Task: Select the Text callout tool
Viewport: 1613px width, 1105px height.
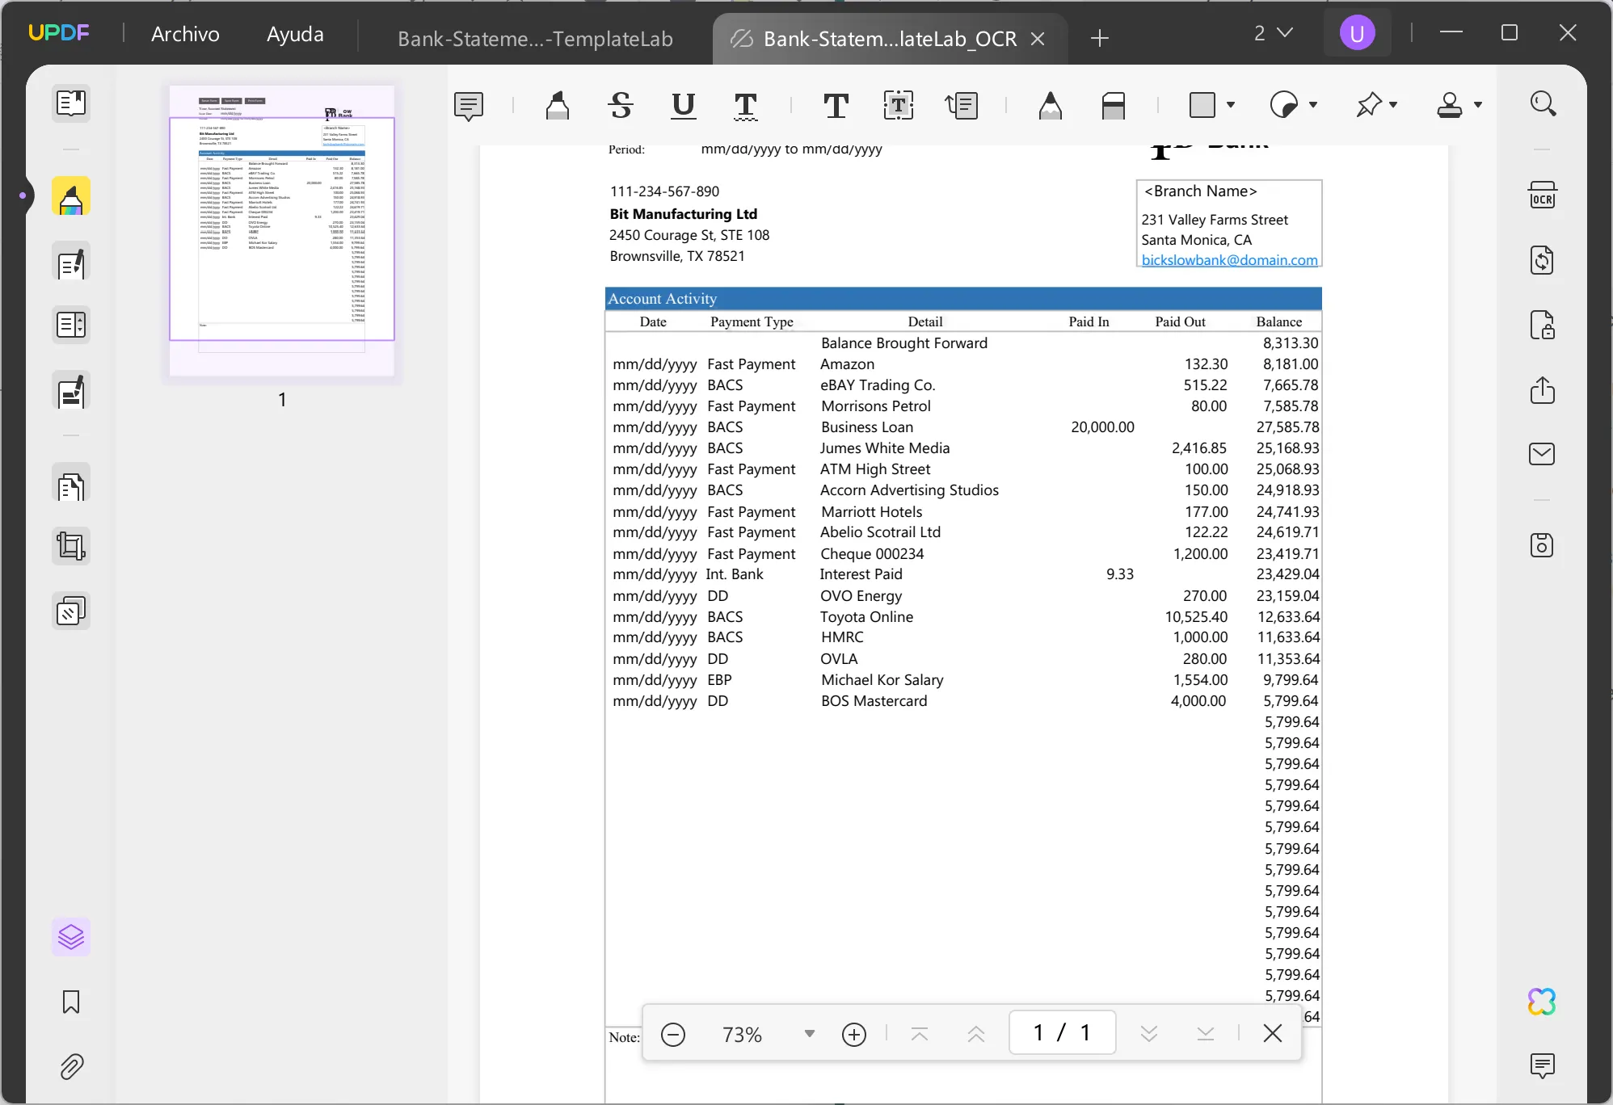Action: (x=961, y=105)
